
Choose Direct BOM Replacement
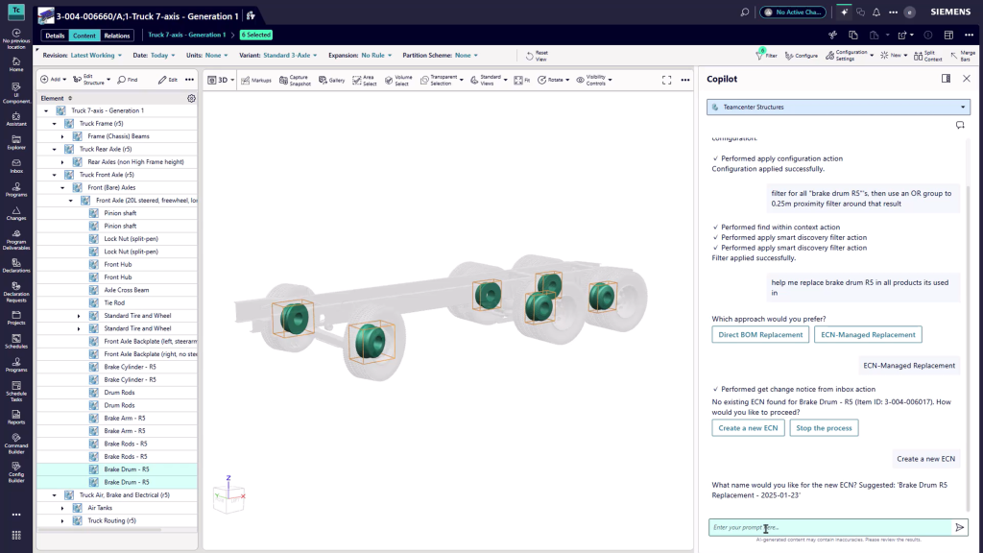pos(760,335)
